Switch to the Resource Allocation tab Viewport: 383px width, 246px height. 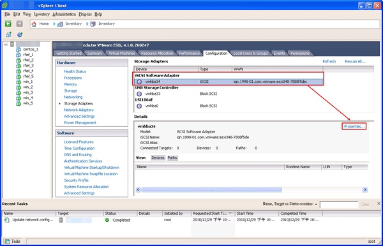pyautogui.click(x=157, y=53)
